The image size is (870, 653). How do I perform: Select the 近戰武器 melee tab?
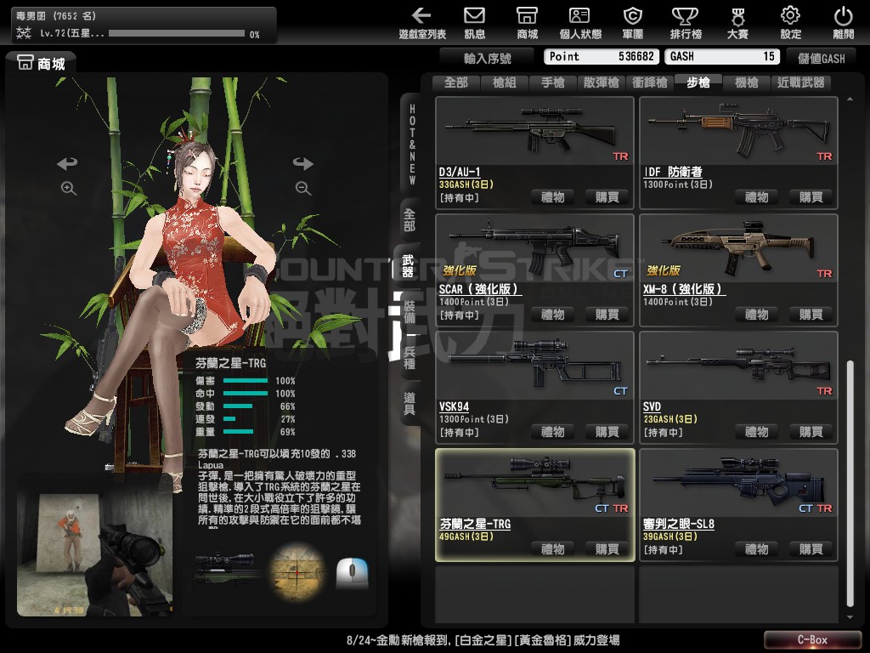click(800, 82)
